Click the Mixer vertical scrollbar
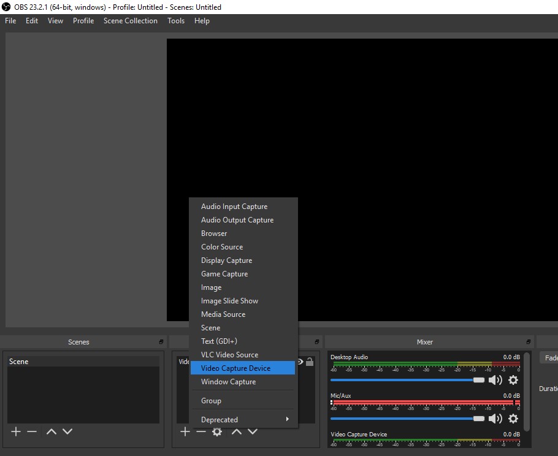 527,392
